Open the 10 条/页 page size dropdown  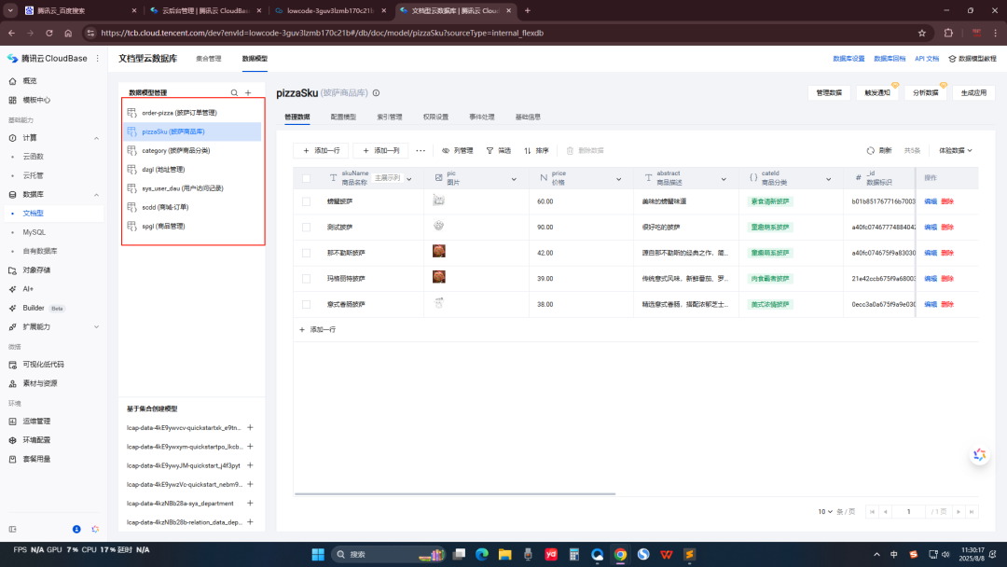825,512
